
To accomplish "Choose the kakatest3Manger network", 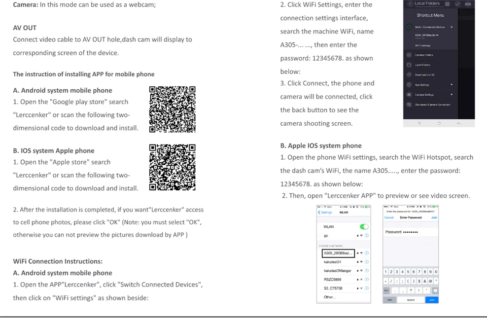I will point(337,271).
